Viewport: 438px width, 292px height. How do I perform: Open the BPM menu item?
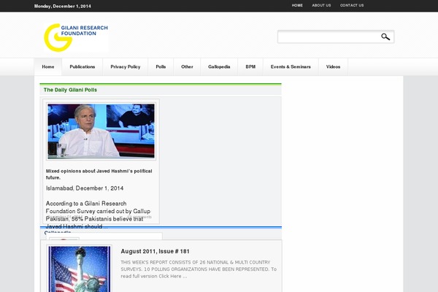(x=250, y=66)
